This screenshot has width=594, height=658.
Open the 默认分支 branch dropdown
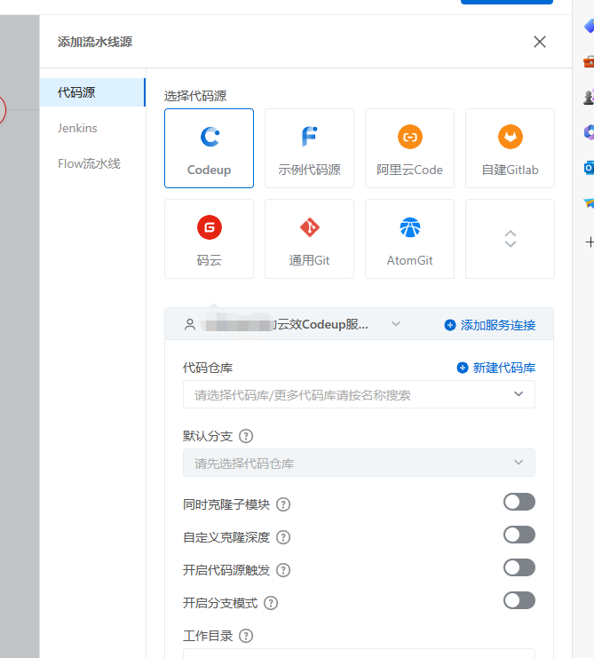[x=359, y=463]
